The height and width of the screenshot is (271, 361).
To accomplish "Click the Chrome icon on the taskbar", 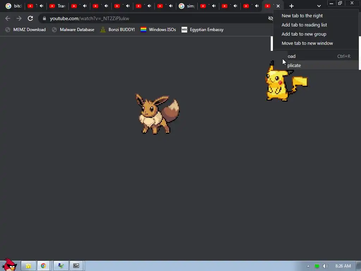I will tap(43, 266).
